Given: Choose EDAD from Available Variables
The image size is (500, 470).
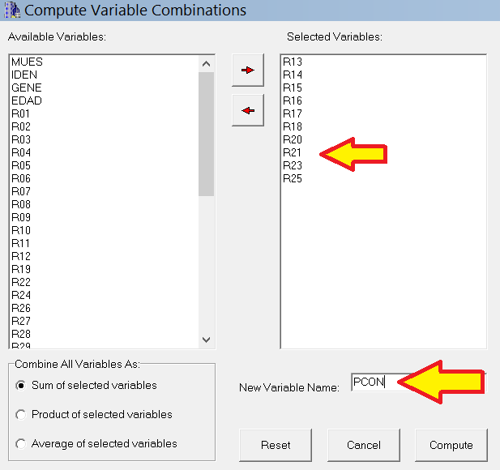Looking at the screenshot, I should 26,100.
